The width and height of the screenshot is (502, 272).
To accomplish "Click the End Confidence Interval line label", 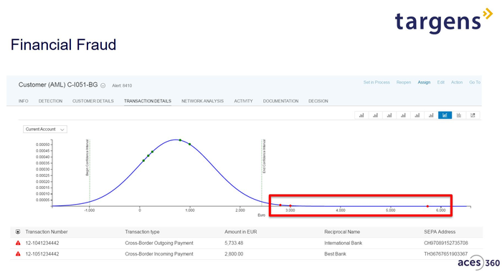I will point(264,156).
